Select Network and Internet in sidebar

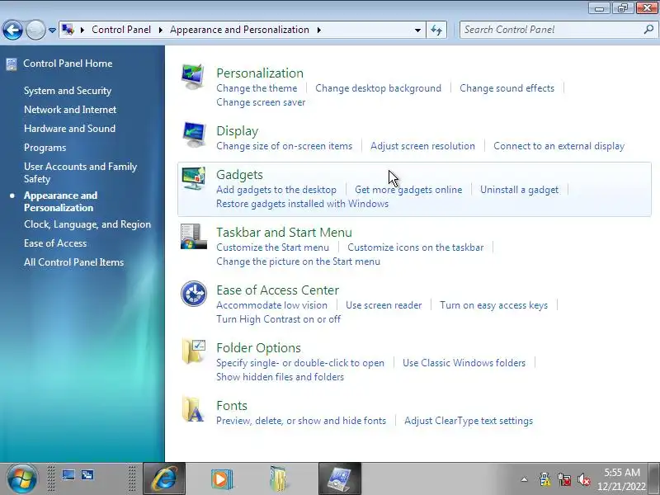pyautogui.click(x=70, y=110)
